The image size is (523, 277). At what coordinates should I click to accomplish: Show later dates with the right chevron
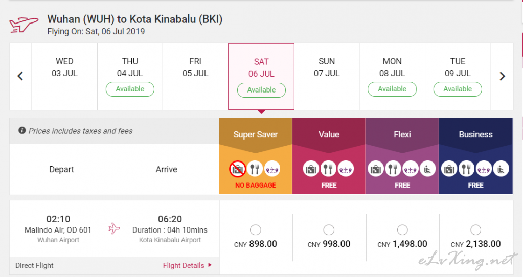click(x=502, y=76)
